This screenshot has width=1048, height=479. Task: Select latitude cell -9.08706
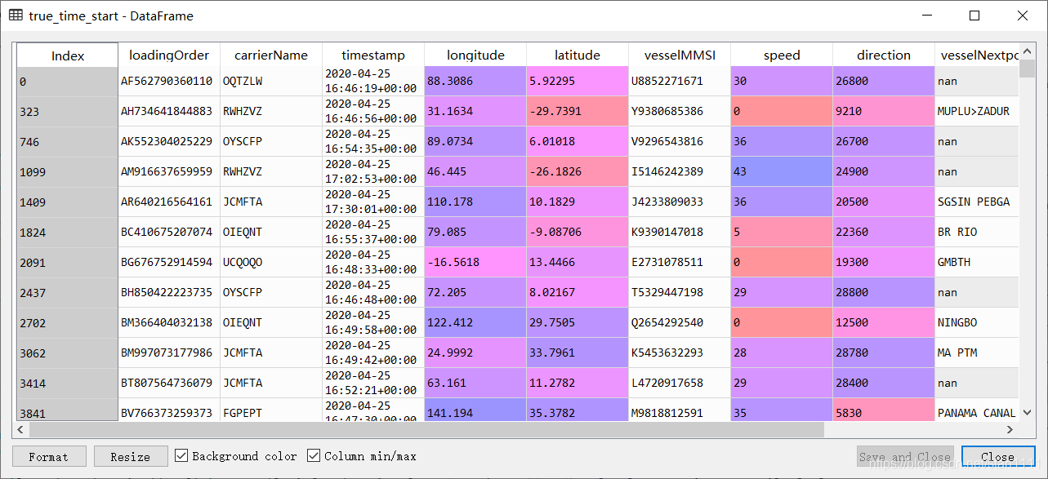click(578, 232)
